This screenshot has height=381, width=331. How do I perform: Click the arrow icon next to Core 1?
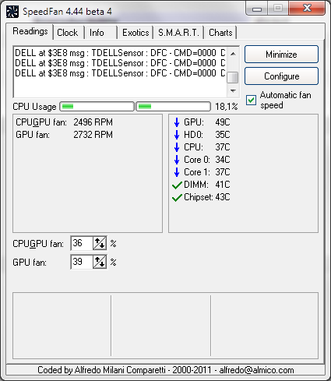(x=177, y=172)
